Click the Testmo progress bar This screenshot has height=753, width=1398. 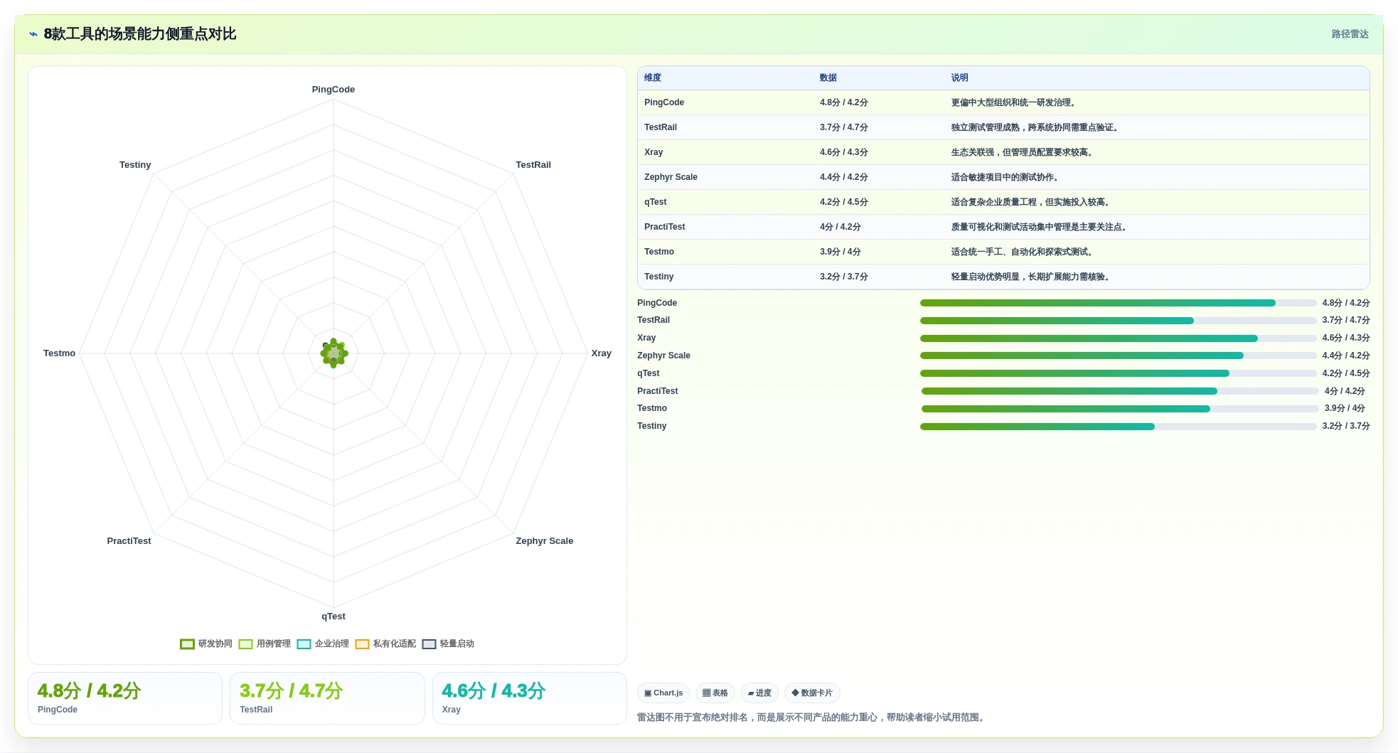pyautogui.click(x=1120, y=409)
